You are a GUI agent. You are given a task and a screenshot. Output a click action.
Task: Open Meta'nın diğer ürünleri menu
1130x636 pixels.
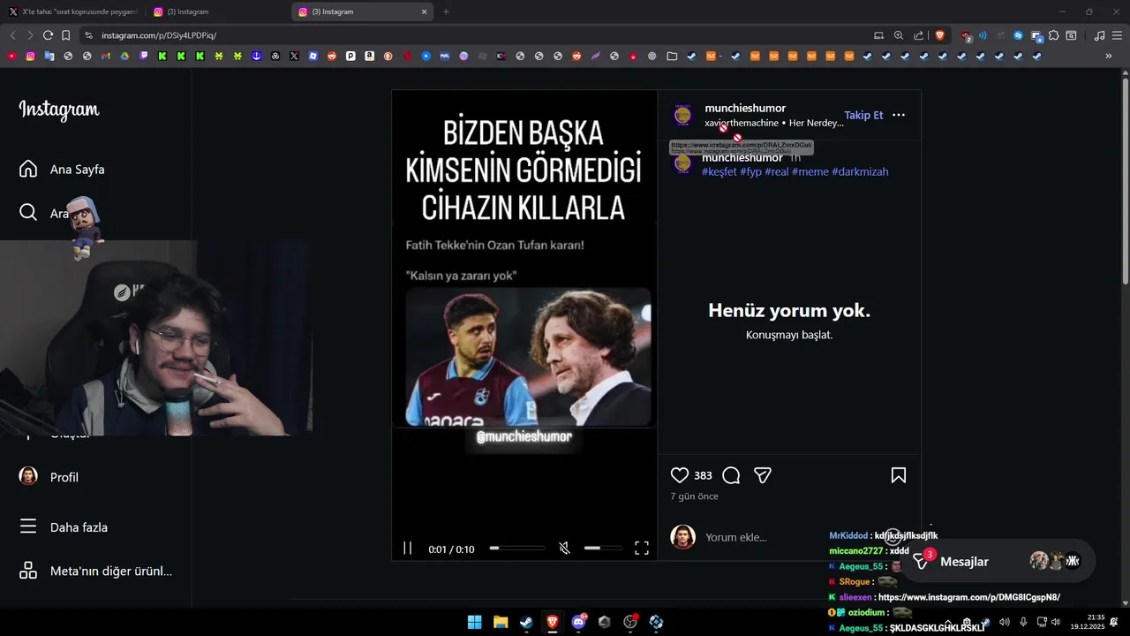pyautogui.click(x=95, y=571)
